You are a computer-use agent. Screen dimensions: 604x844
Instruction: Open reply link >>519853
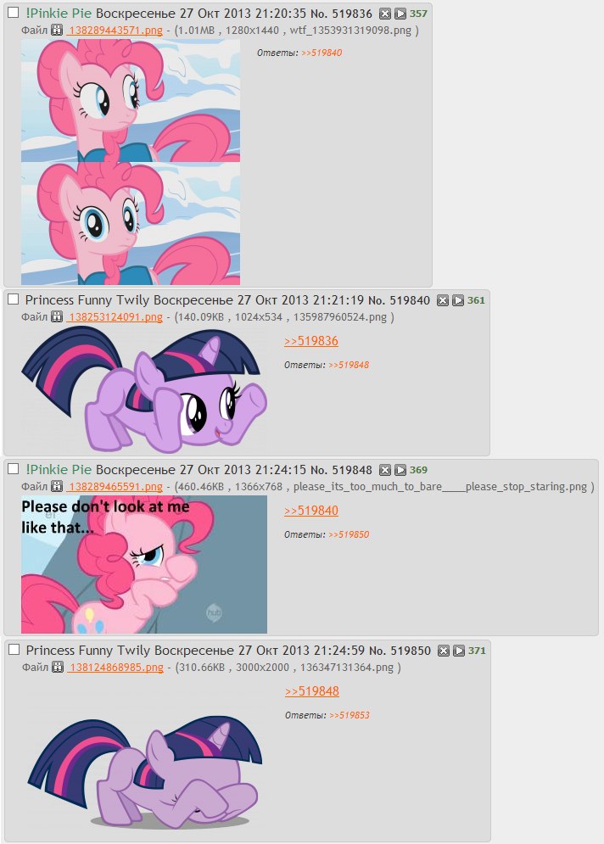350,715
